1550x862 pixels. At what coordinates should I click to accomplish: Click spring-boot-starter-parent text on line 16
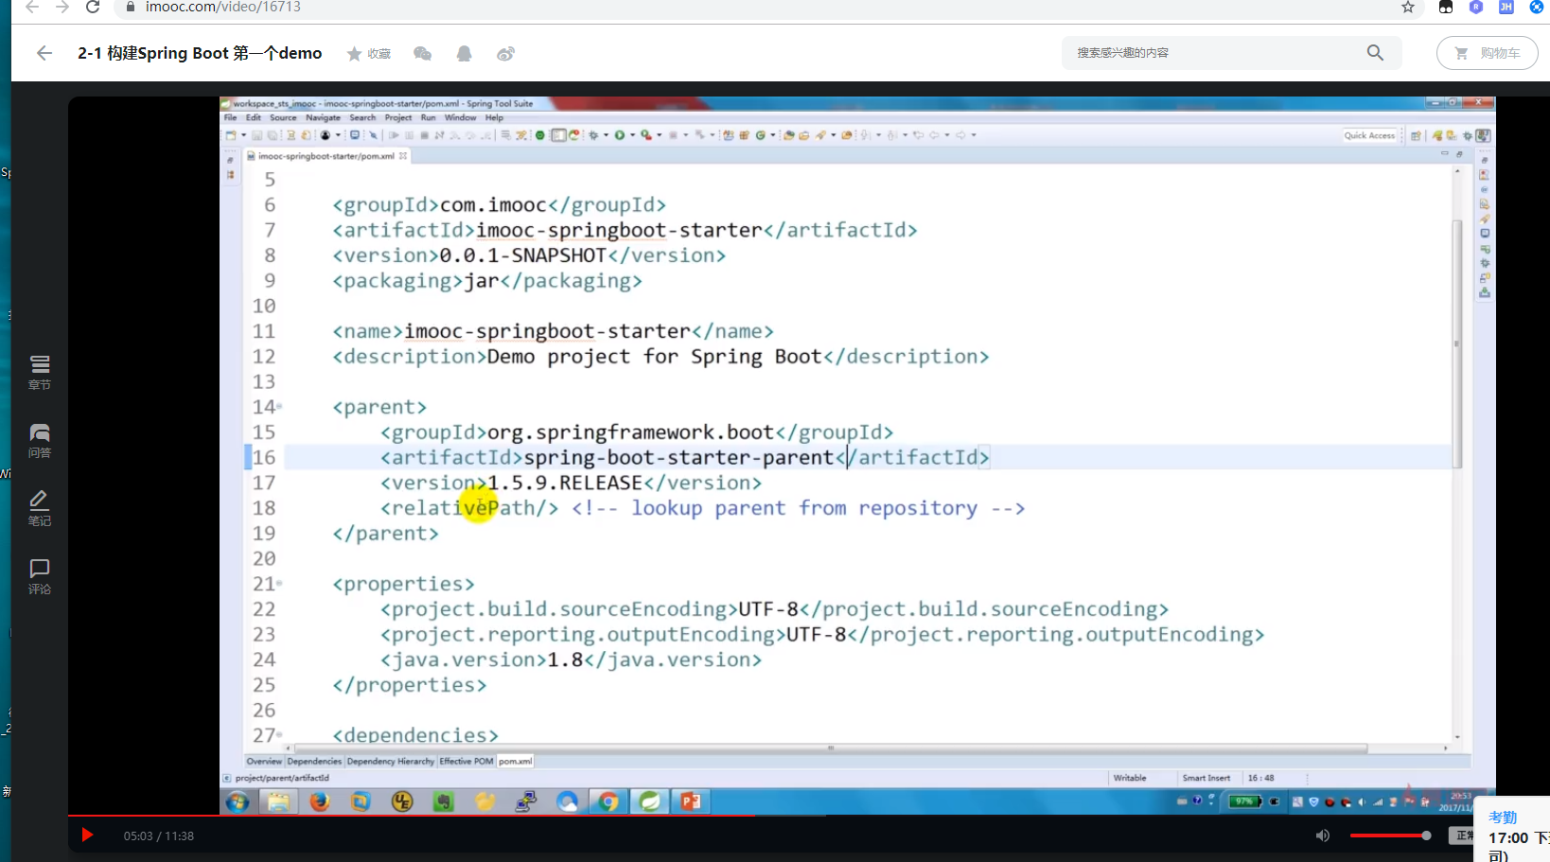pos(678,458)
